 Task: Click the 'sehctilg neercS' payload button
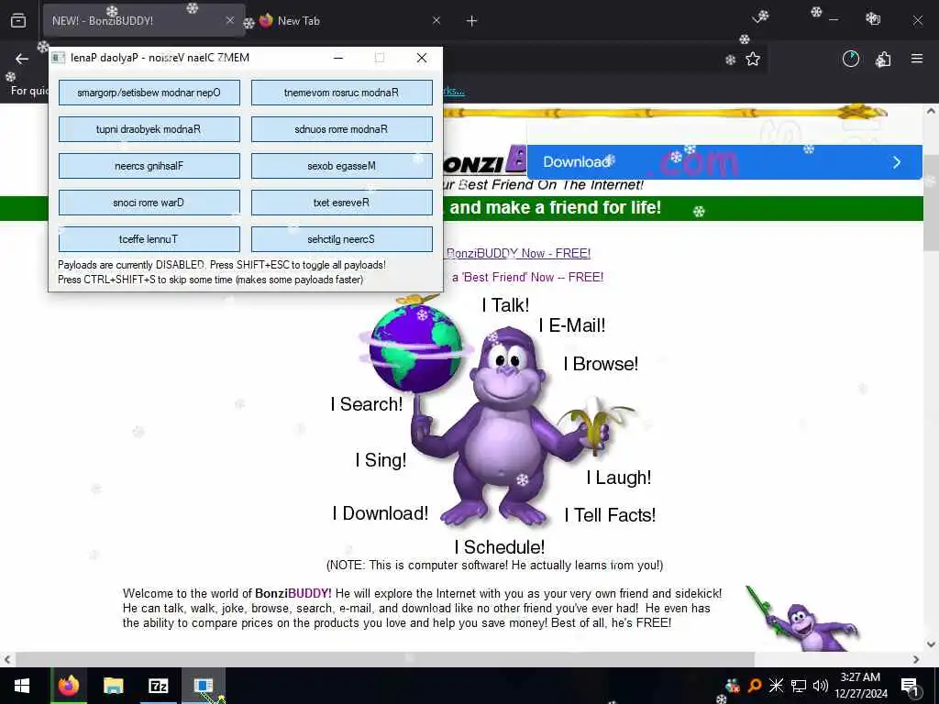(x=342, y=239)
